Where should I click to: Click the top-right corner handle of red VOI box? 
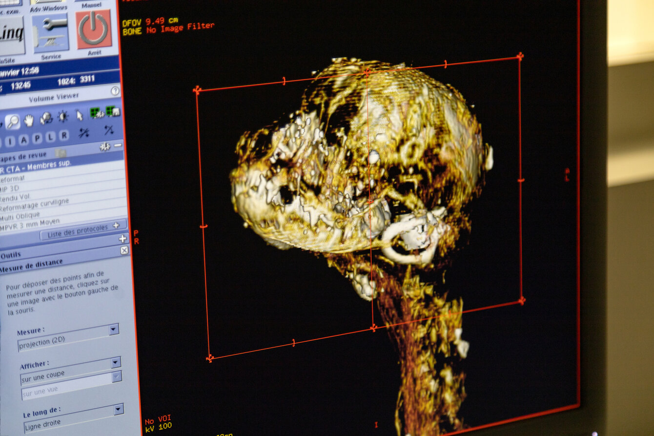(520, 56)
